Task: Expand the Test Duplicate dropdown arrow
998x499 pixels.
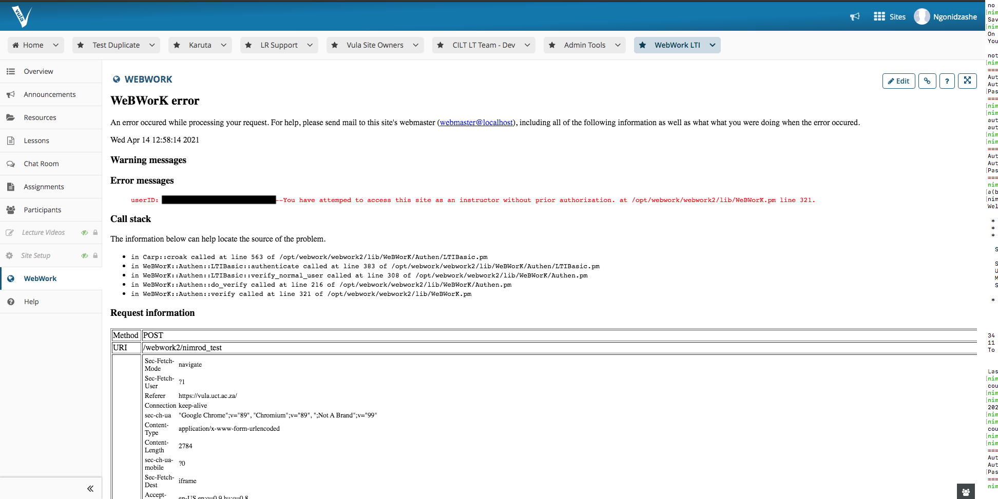Action: [152, 45]
